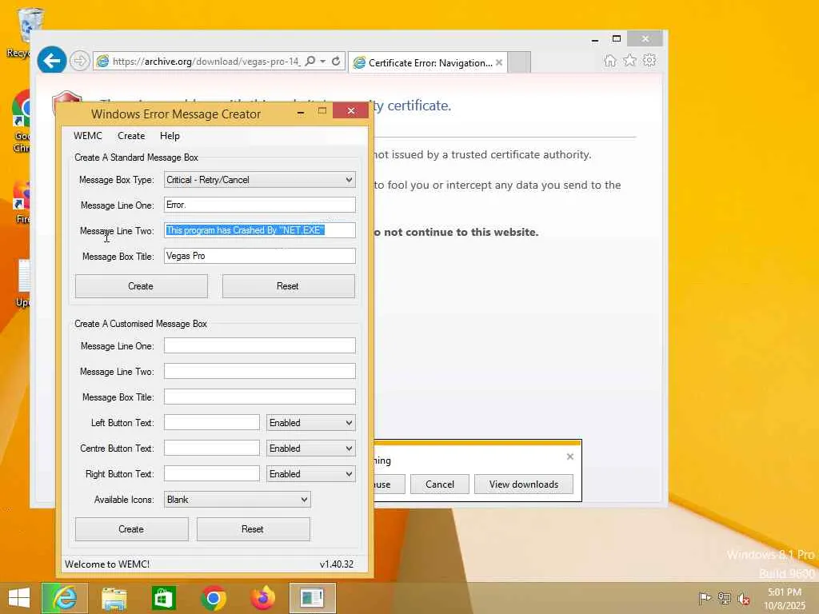Click the IE address bar URL

(x=206, y=61)
